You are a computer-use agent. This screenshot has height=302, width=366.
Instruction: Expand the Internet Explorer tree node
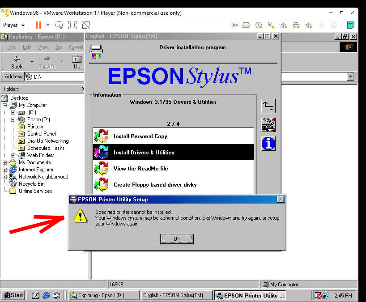click(x=4, y=170)
